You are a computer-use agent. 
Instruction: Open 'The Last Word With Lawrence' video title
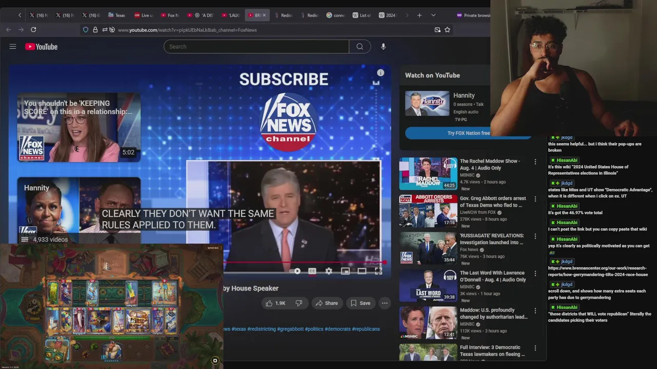pos(493,276)
